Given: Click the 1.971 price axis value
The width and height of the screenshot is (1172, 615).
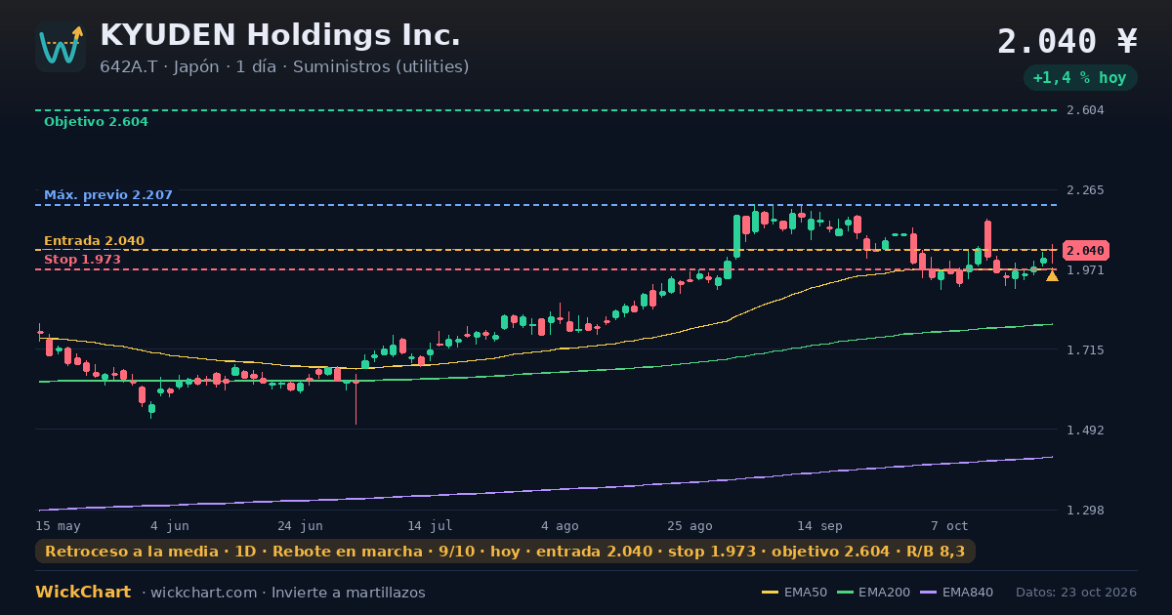Looking at the screenshot, I should [x=1086, y=269].
